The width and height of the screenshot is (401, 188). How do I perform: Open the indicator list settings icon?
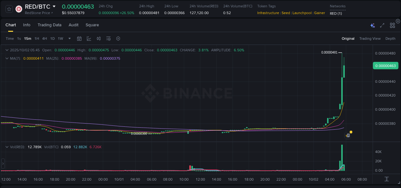[108, 38]
